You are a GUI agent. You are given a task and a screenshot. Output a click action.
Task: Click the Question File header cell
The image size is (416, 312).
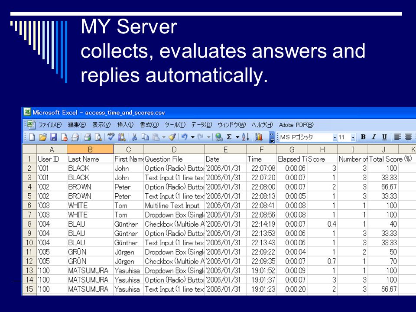[174, 159]
